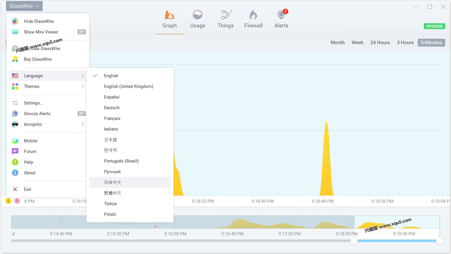Click the overview hump near 5:16:40 PM

click(x=240, y=223)
